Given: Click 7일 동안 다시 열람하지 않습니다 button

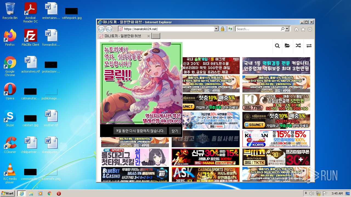Looking at the screenshot, I should [x=140, y=131].
